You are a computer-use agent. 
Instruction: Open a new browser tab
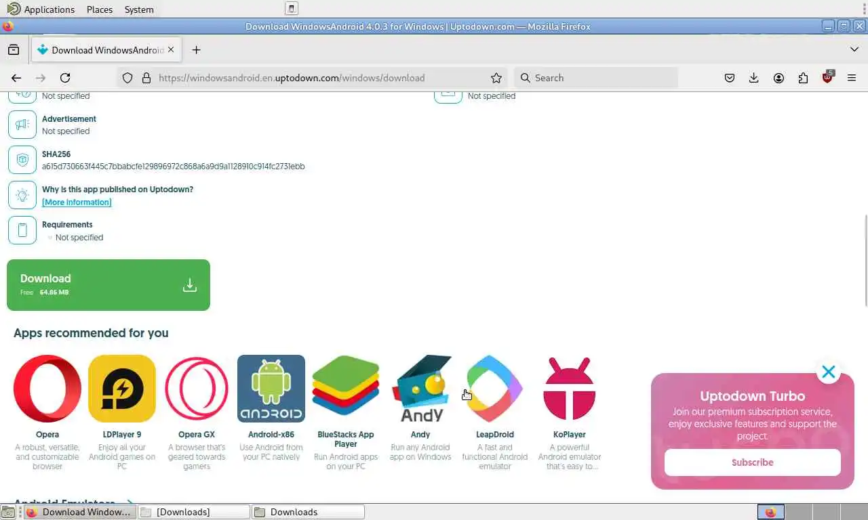point(196,50)
